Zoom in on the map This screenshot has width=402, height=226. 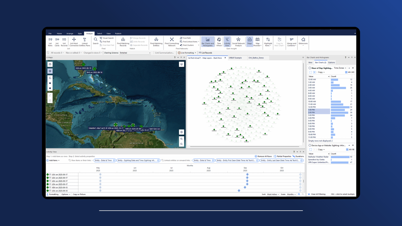pos(181,139)
